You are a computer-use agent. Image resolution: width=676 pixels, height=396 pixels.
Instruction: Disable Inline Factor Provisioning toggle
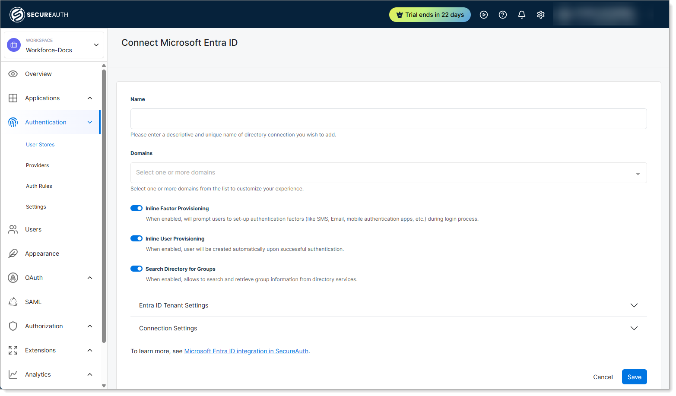click(136, 208)
